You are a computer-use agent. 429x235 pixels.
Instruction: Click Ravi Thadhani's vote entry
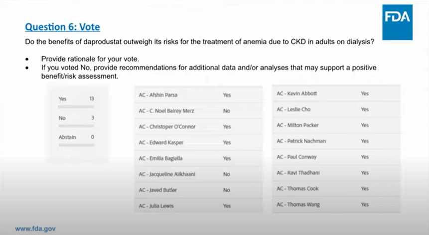336,173
